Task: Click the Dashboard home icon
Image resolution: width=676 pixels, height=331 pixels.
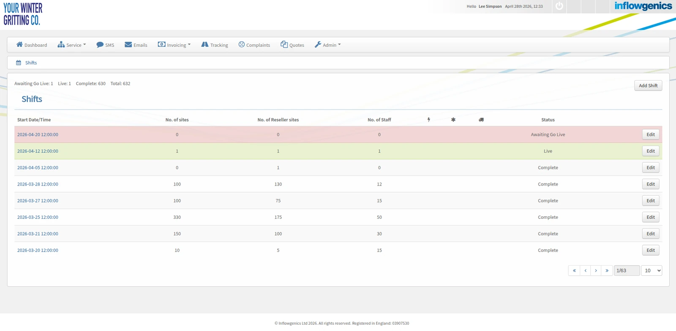Action: pyautogui.click(x=19, y=44)
